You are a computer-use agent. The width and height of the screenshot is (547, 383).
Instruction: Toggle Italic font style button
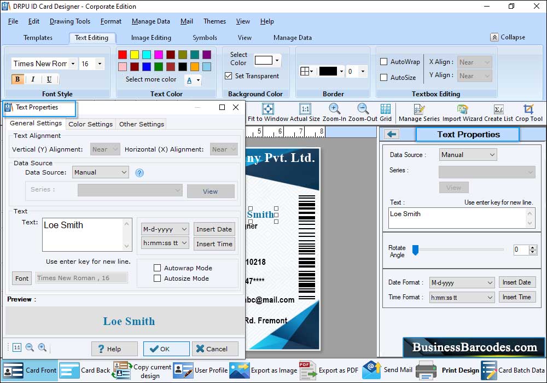pos(33,79)
